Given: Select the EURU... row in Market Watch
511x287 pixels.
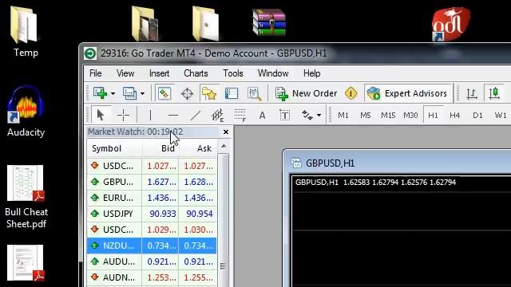Looking at the screenshot, I should click(152, 198).
